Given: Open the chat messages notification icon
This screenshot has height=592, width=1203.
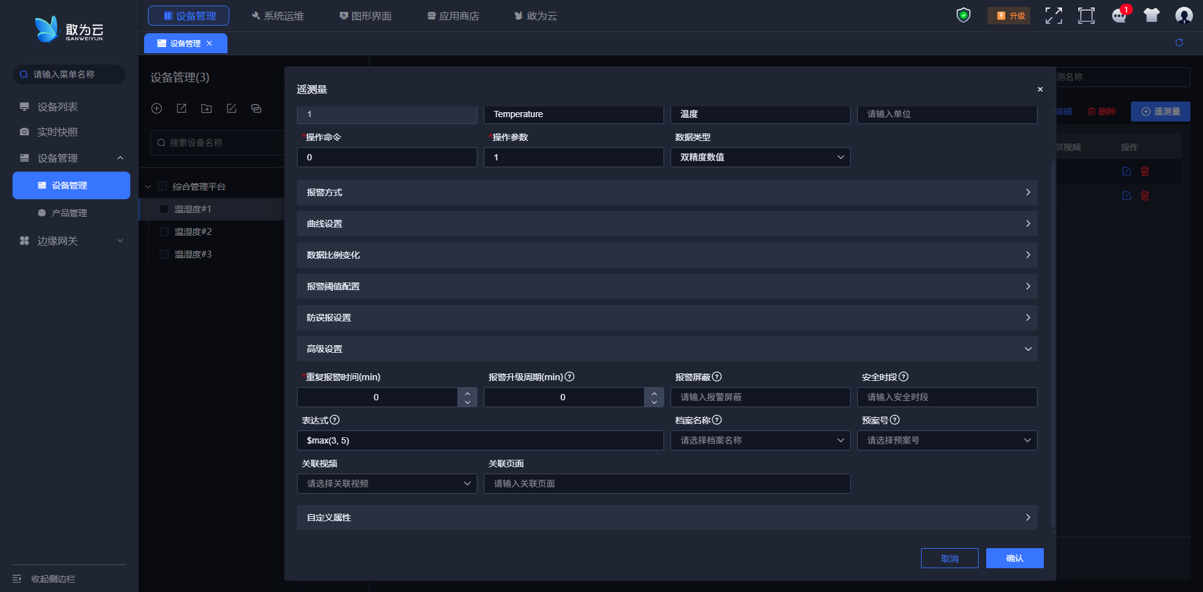Looking at the screenshot, I should coord(1120,16).
